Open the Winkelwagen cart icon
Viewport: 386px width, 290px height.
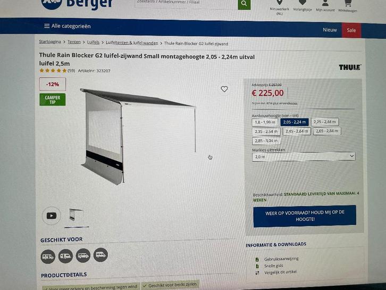(348, 3)
